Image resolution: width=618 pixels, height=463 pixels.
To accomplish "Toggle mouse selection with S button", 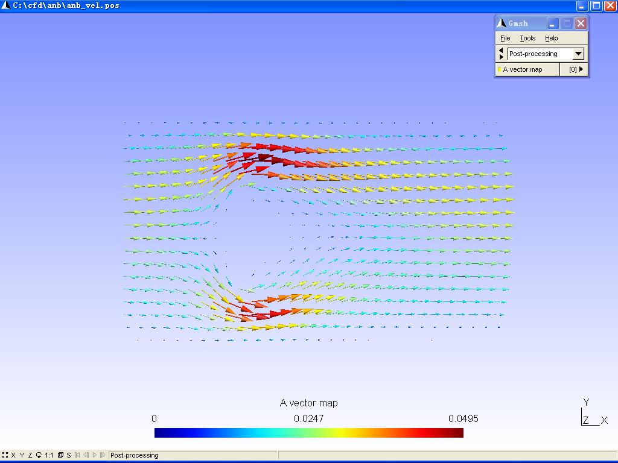I will 69,455.
